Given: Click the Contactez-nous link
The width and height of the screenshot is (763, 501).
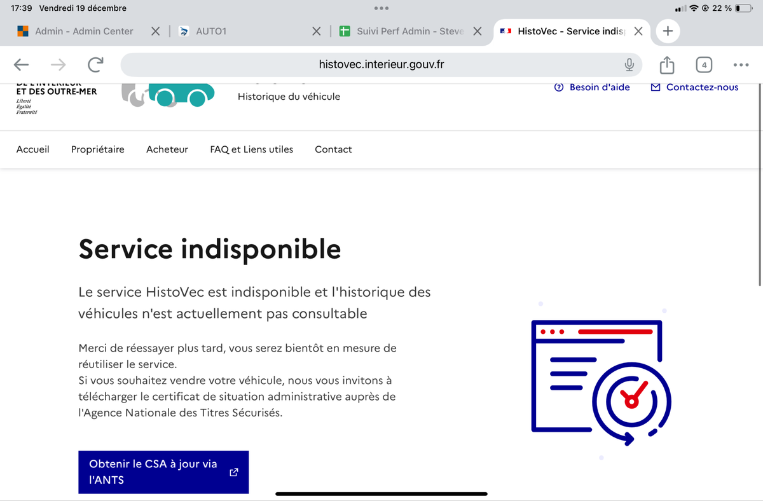Looking at the screenshot, I should [695, 87].
